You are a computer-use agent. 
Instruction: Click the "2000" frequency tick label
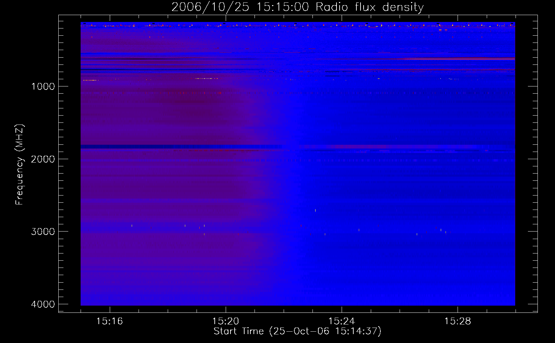(x=43, y=159)
